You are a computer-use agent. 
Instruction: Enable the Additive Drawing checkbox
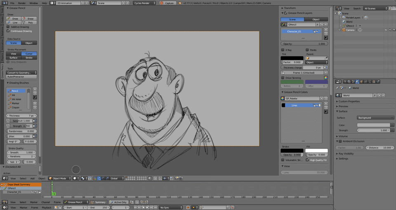8,27
